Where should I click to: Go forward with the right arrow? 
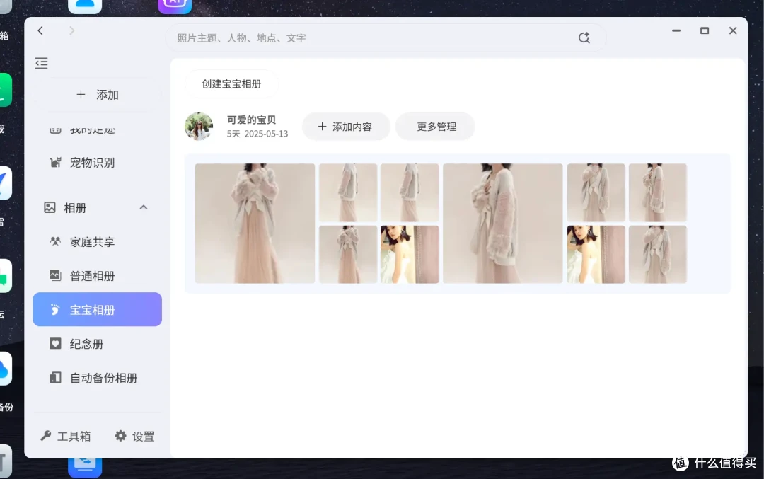pos(71,30)
